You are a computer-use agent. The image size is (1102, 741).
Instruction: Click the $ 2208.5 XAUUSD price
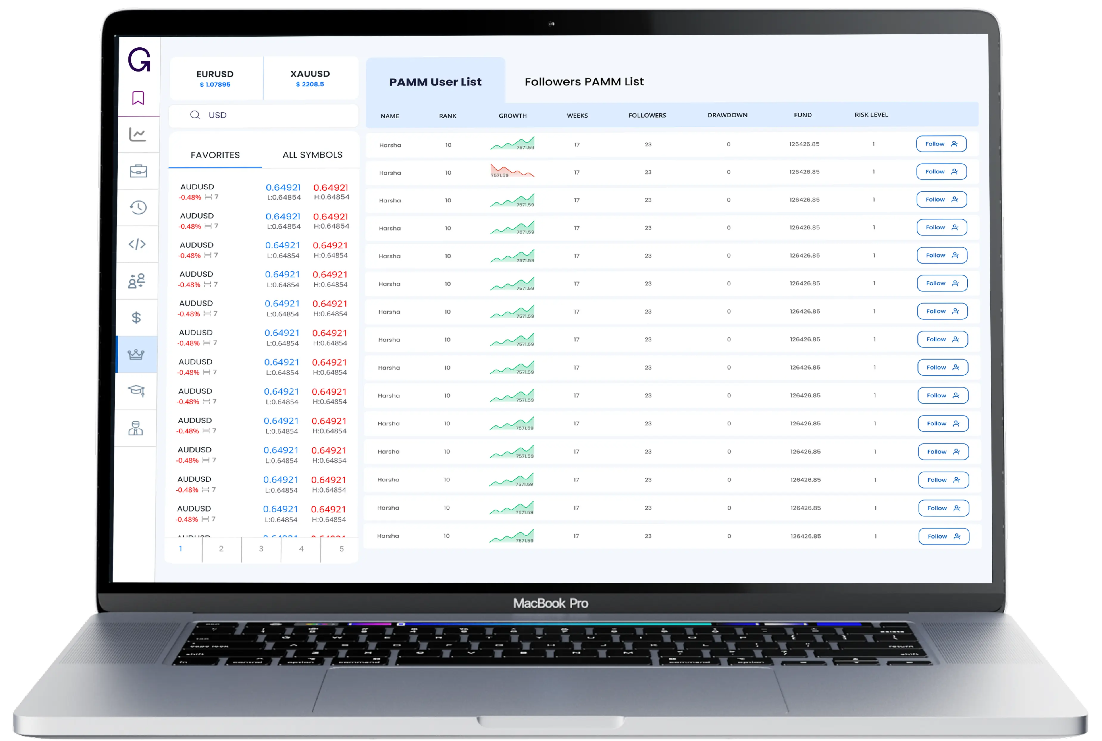point(310,84)
